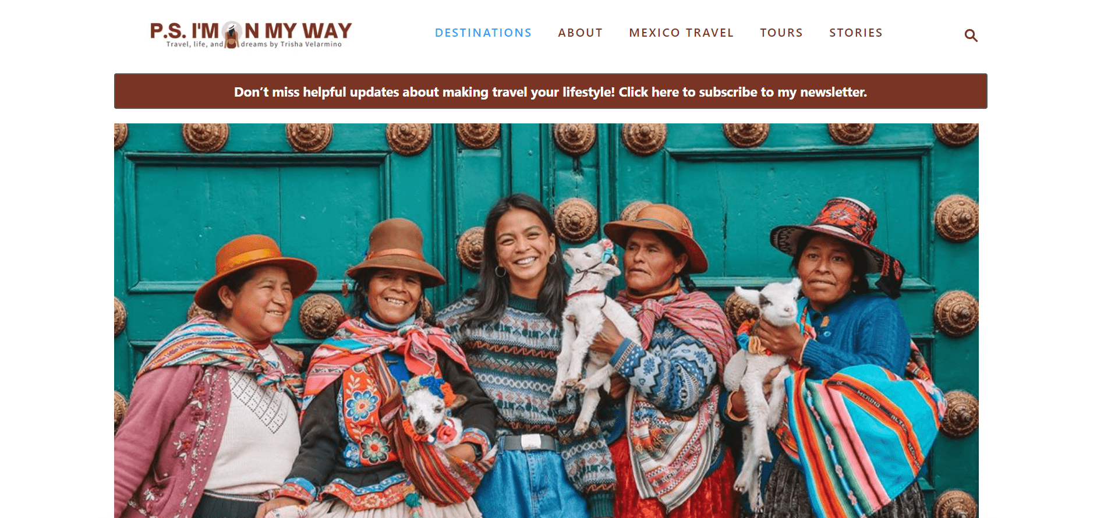Viewport: 1097px width, 518px height.
Task: Open the About page
Action: 580,33
